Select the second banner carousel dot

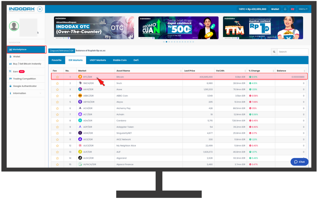[x=167, y=42]
